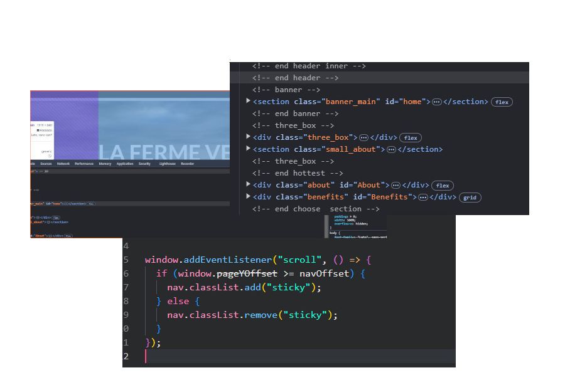Open the Lighthouse panel
The width and height of the screenshot is (565, 380).
click(x=166, y=164)
